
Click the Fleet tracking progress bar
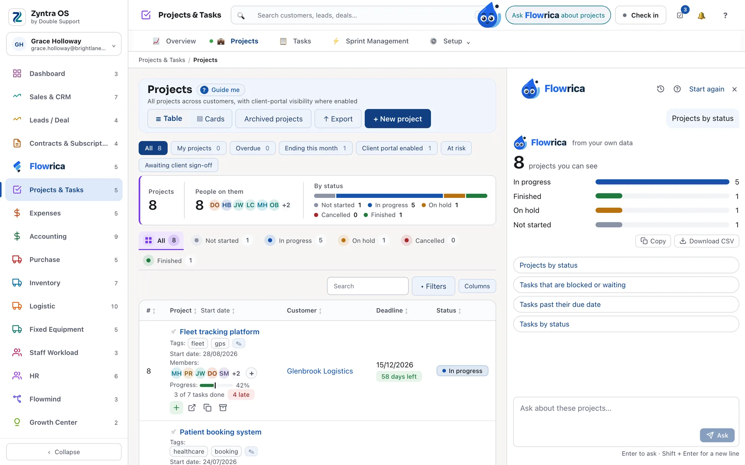(216, 385)
